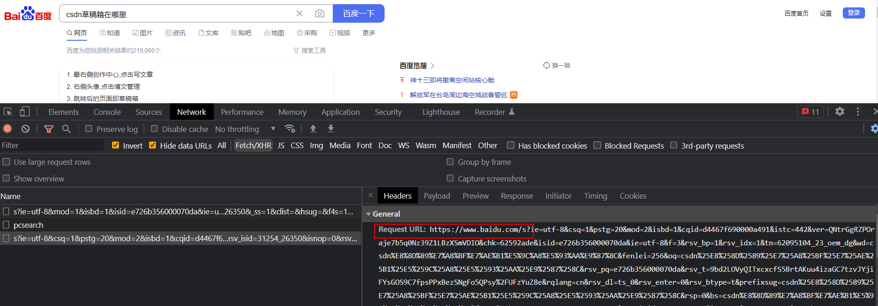Screen dimensions: 878x306
Task: Uncheck the Invert checkbox
Action: tap(116, 145)
